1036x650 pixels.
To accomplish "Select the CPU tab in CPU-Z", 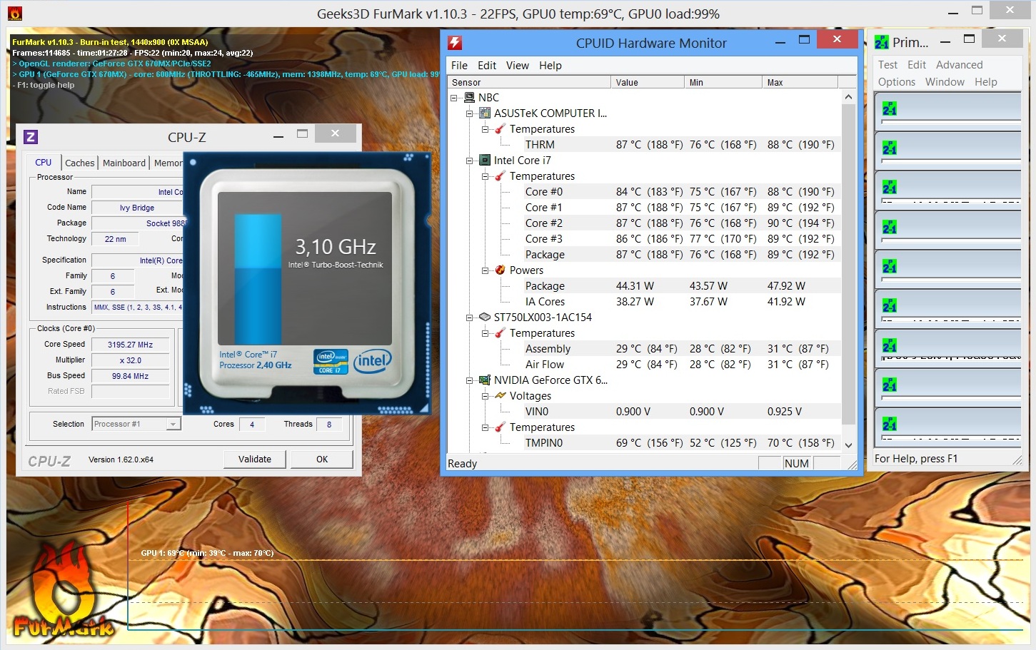I will click(44, 162).
